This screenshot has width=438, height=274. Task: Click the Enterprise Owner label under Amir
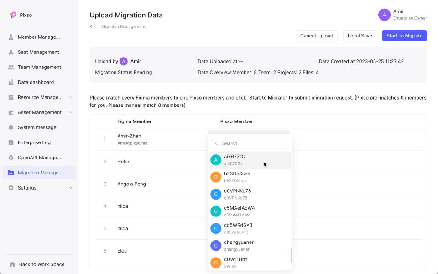[x=410, y=18]
